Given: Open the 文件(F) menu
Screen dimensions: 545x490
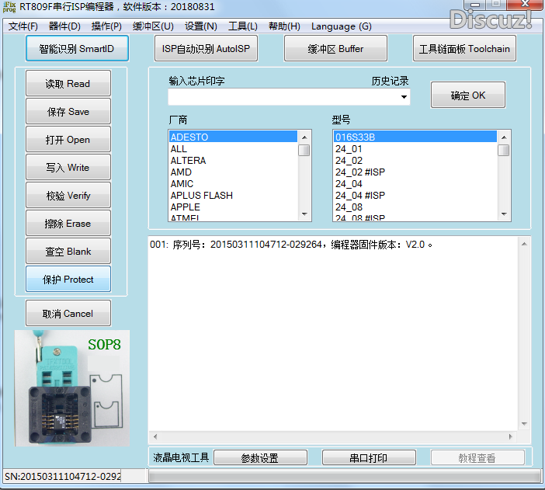Looking at the screenshot, I should point(23,26).
